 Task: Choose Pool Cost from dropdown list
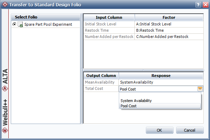coord(129,106)
